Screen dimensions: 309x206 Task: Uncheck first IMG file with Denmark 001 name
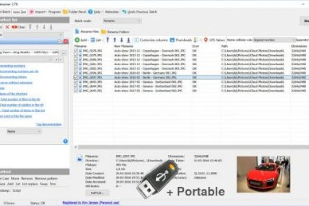[x=76, y=50]
